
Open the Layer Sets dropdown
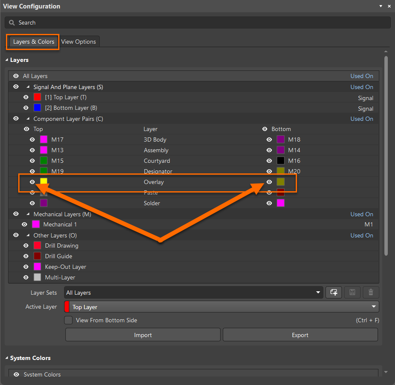[318, 293]
